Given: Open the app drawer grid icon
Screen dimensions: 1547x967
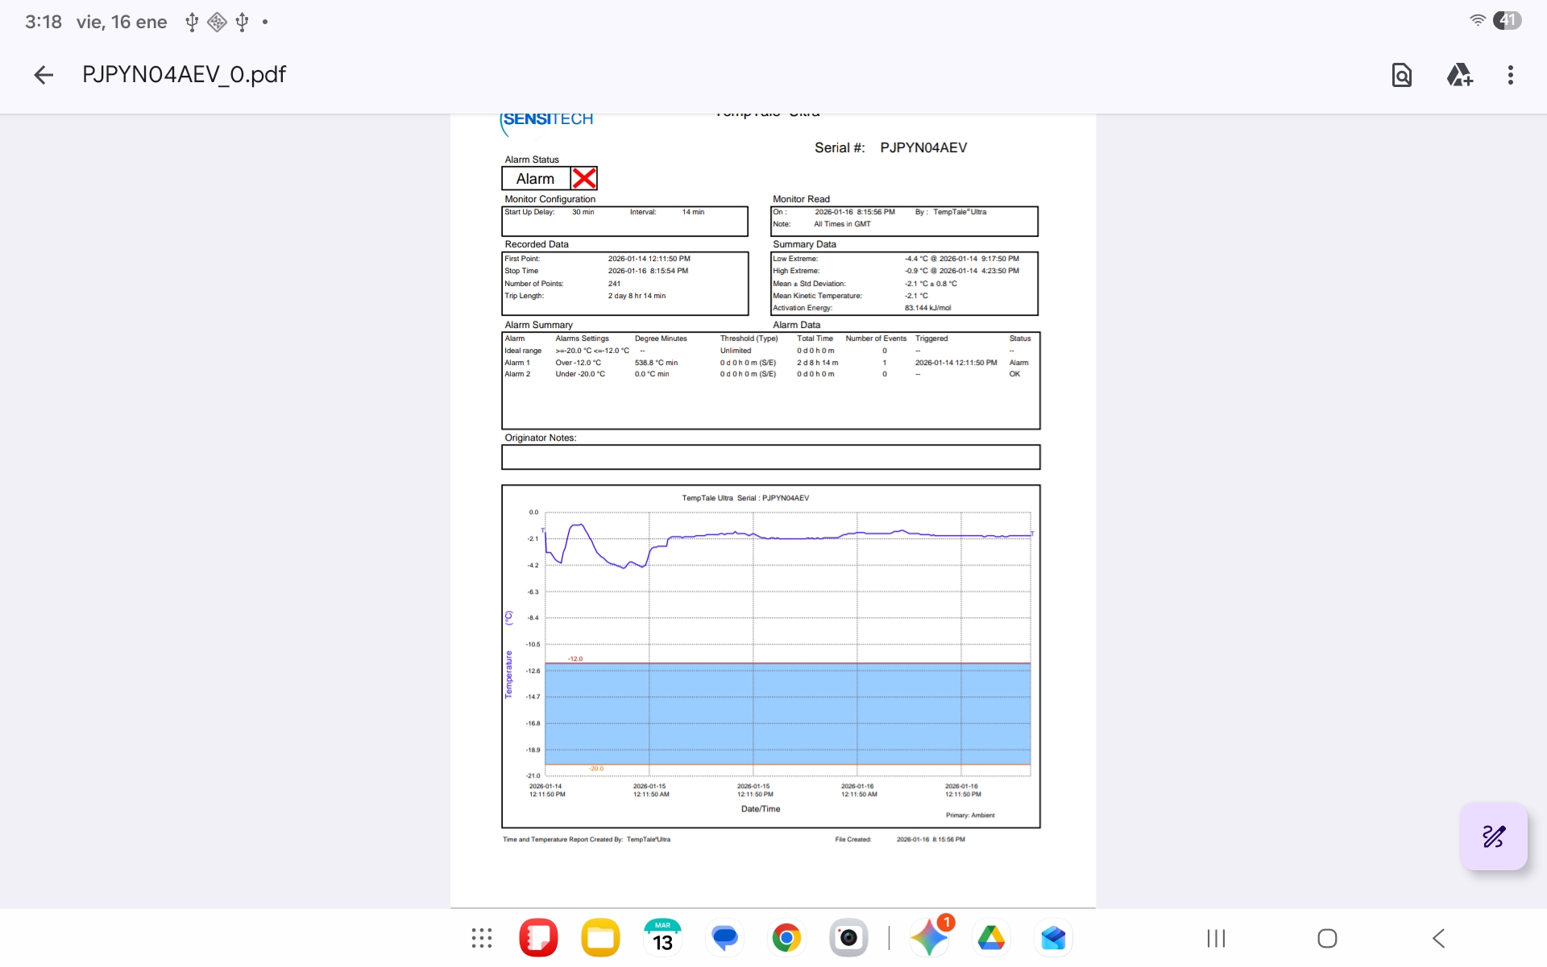Looking at the screenshot, I should point(481,938).
